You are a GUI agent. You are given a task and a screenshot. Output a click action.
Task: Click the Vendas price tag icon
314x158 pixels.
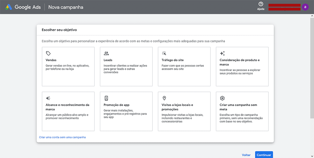coord(48,53)
